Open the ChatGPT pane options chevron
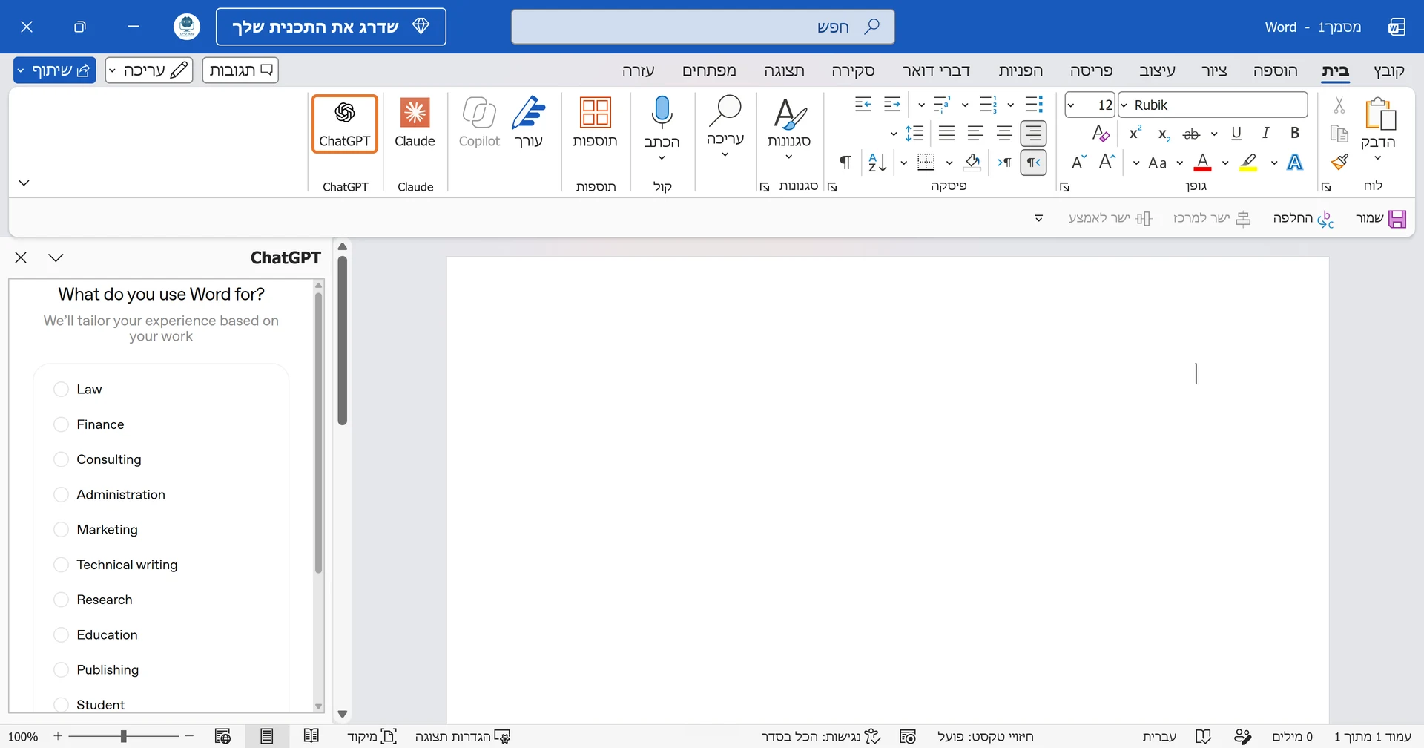This screenshot has width=1424, height=748. [x=56, y=257]
